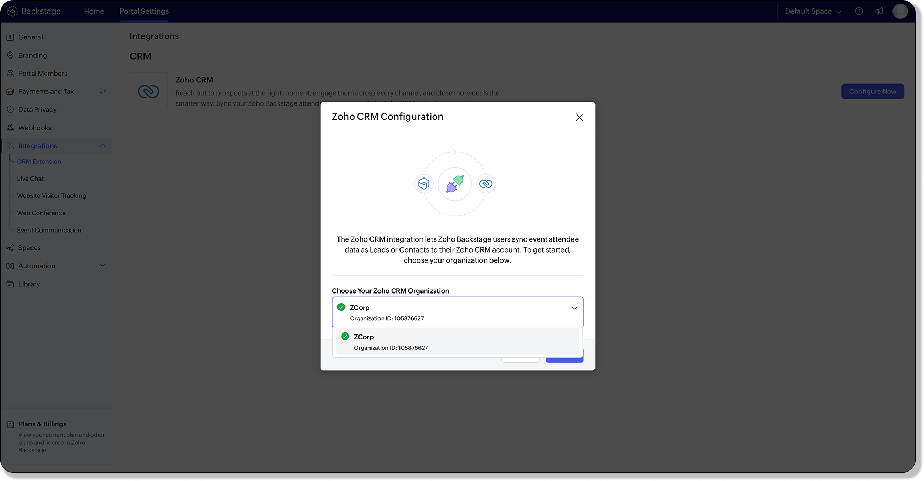This screenshot has height=481, width=924.
Task: Go to the Home tab
Action: point(94,11)
